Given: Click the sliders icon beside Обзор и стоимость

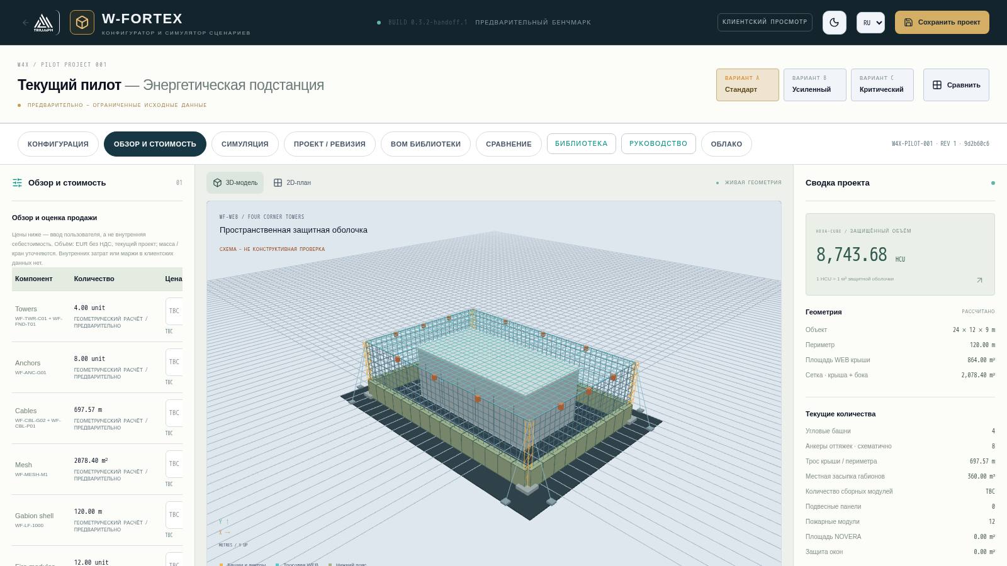Looking at the screenshot, I should [x=17, y=183].
